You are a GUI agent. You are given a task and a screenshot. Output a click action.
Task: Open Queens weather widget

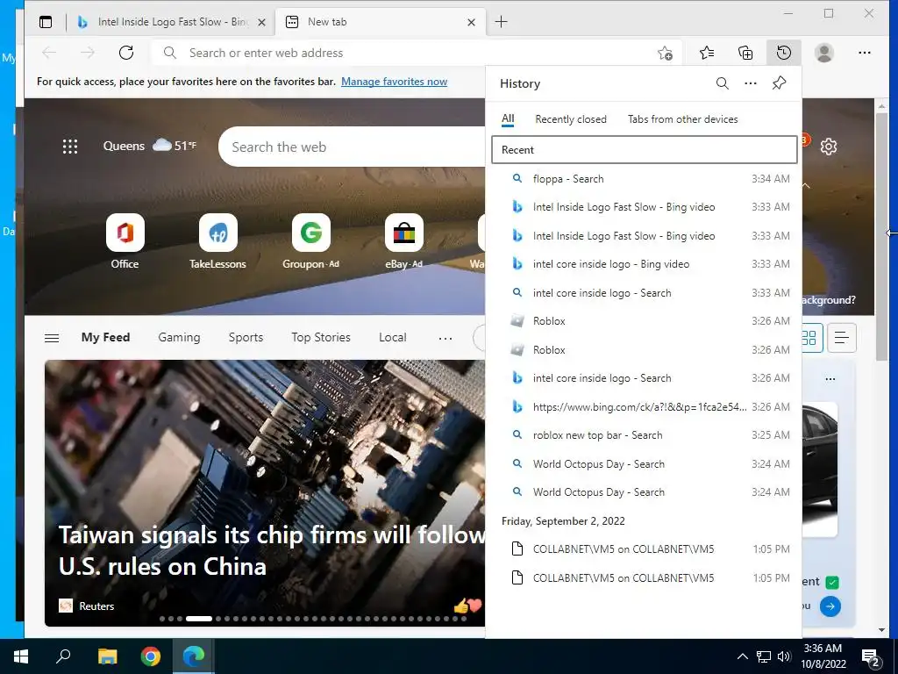tap(149, 146)
